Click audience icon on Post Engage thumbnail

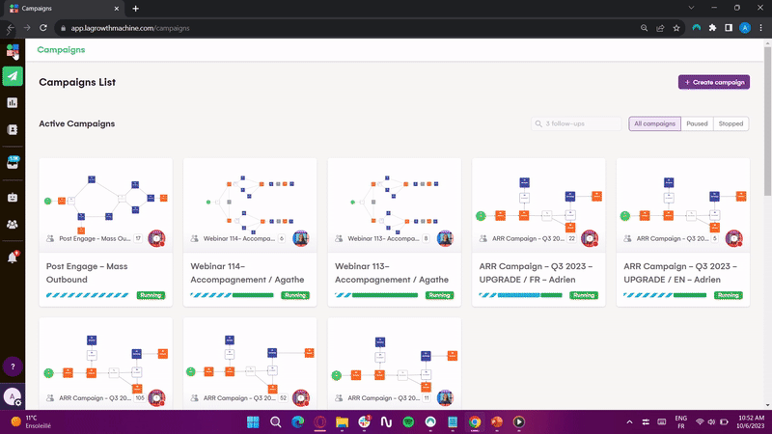click(x=50, y=238)
